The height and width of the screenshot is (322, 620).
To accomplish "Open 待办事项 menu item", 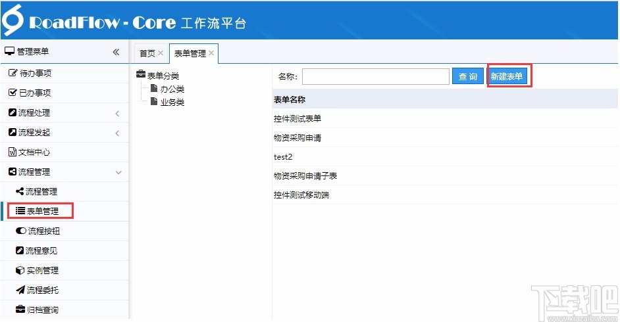I will pos(65,73).
